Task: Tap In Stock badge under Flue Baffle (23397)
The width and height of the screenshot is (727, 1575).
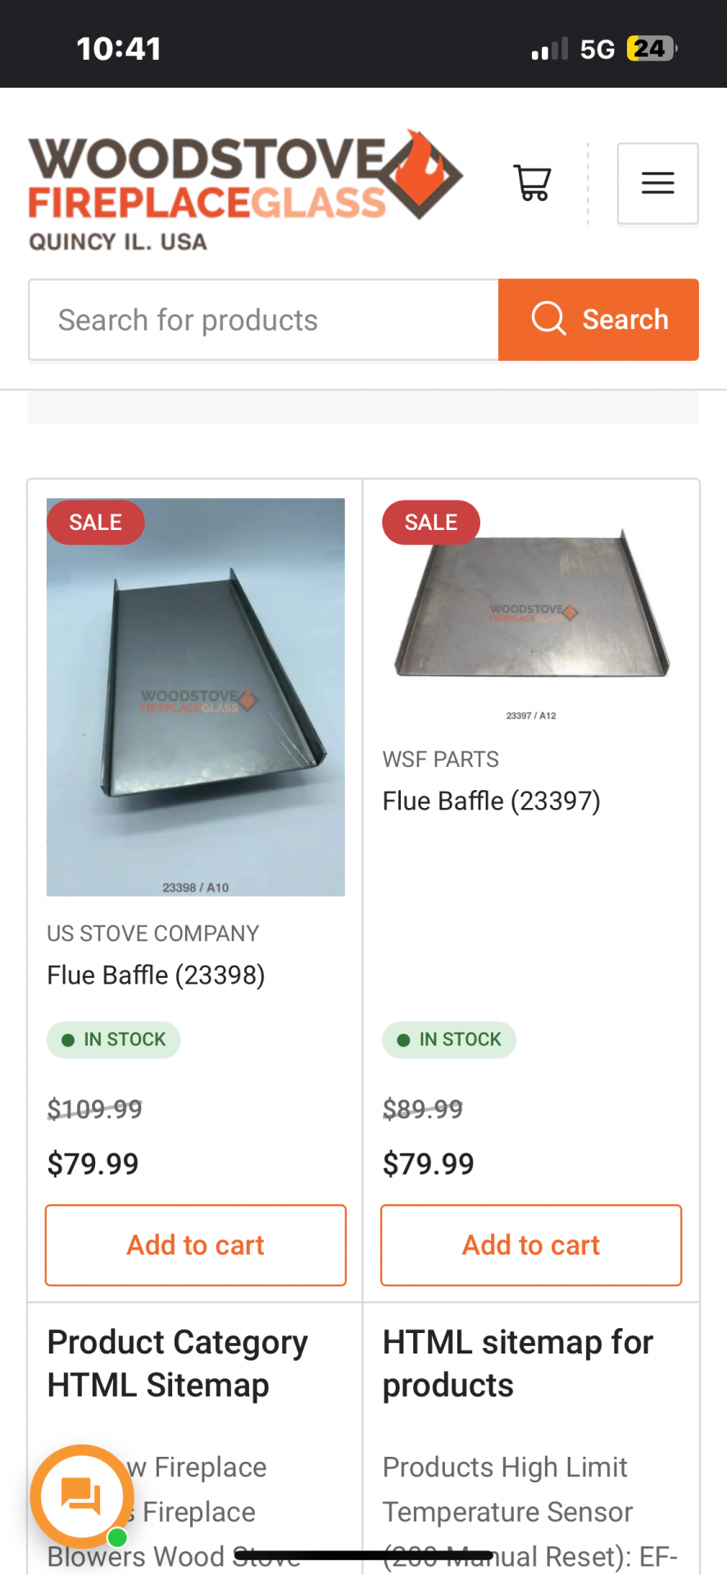Action: click(449, 1040)
